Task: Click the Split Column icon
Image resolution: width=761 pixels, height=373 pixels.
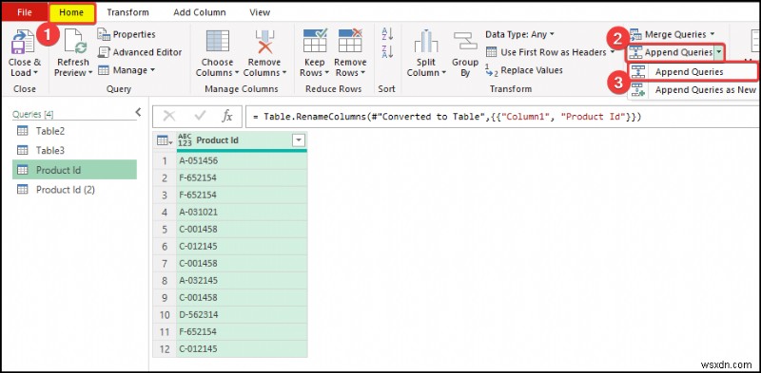Action: (x=426, y=42)
